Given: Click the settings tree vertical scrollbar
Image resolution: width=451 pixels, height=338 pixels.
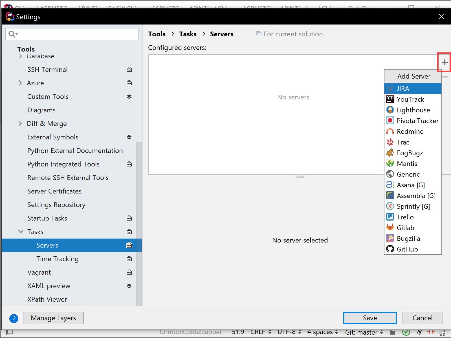Looking at the screenshot, I should [139, 224].
